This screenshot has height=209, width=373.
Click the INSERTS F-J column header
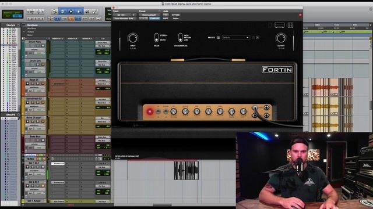[58, 38]
